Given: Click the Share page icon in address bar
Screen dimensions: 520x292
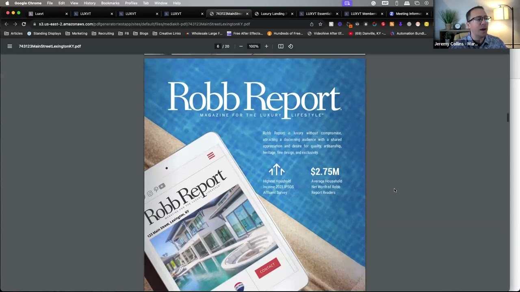Looking at the screenshot, I should [x=312, y=24].
